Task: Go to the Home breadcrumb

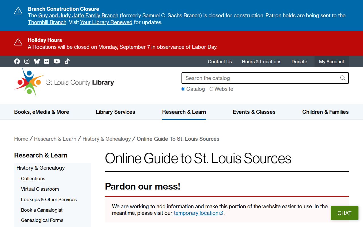Action: click(21, 139)
